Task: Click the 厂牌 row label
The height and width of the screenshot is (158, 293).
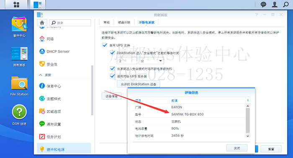Action: point(138,108)
